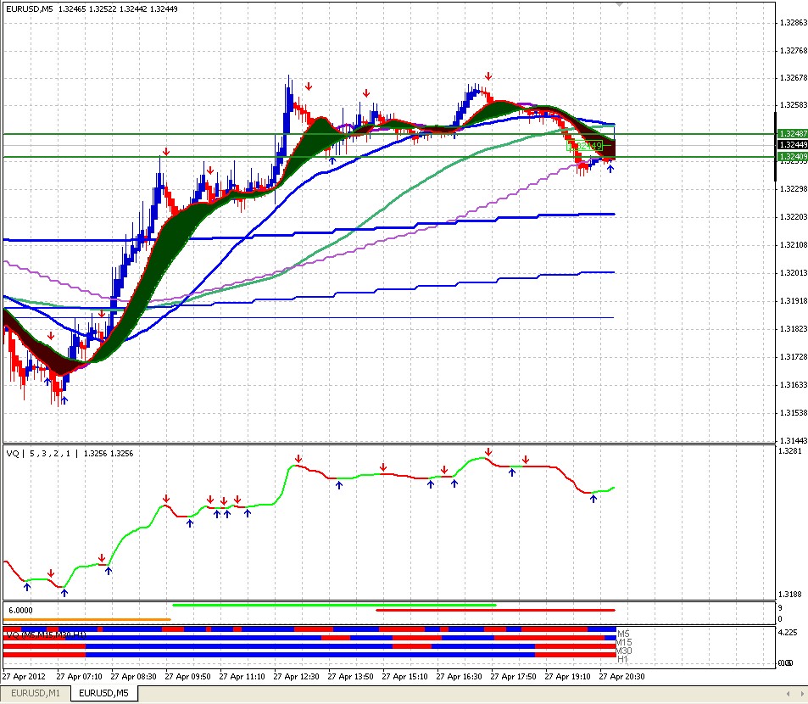Click the EURUSD,M5 header text on the chart
This screenshot has height=704, width=808.
coord(30,8)
